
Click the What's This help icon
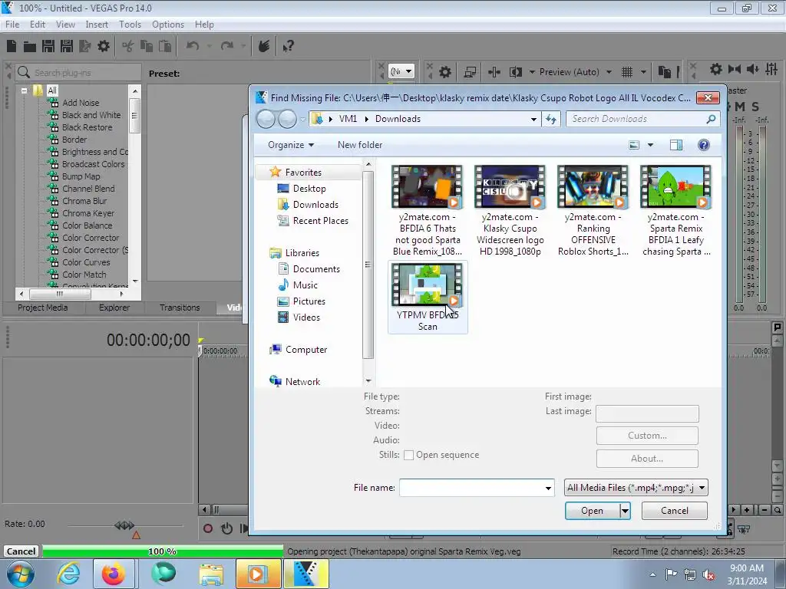coord(288,47)
